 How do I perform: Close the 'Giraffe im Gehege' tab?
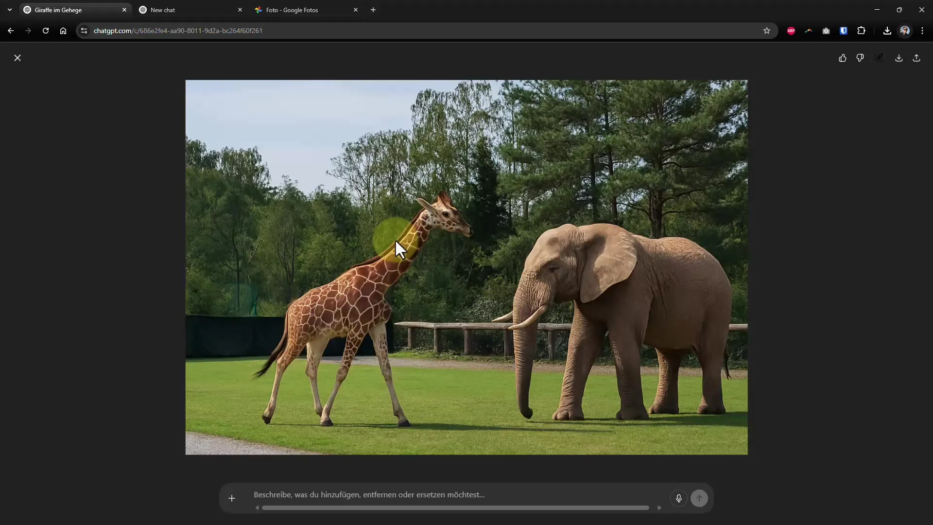pyautogui.click(x=124, y=10)
